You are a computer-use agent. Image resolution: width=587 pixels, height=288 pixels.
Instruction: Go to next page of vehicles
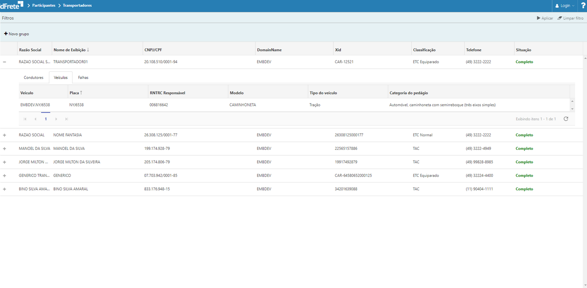pyautogui.click(x=56, y=119)
